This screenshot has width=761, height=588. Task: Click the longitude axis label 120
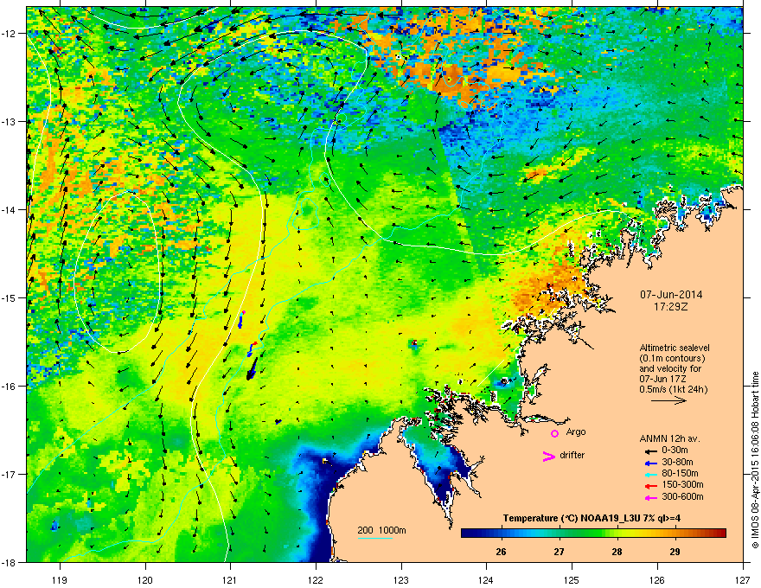coord(145,580)
